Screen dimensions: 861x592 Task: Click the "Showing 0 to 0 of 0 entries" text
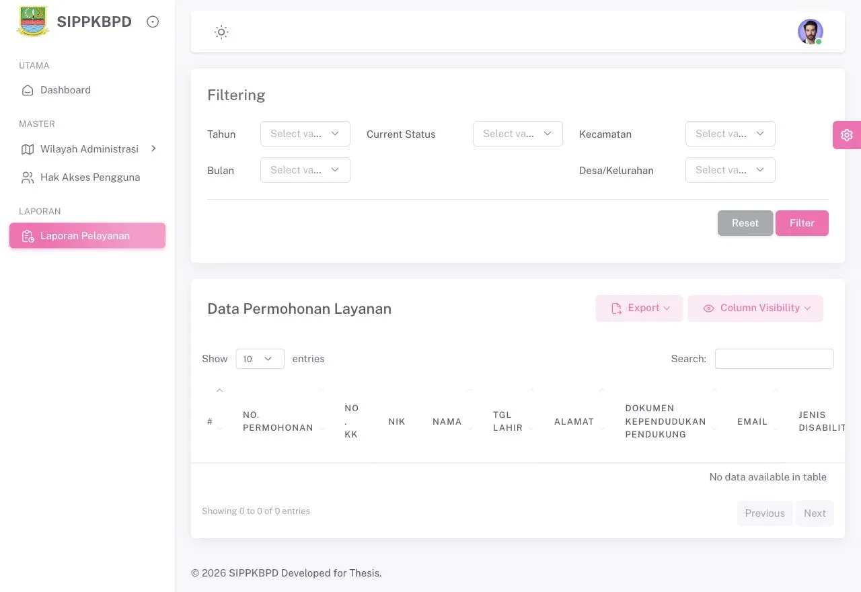pos(256,511)
